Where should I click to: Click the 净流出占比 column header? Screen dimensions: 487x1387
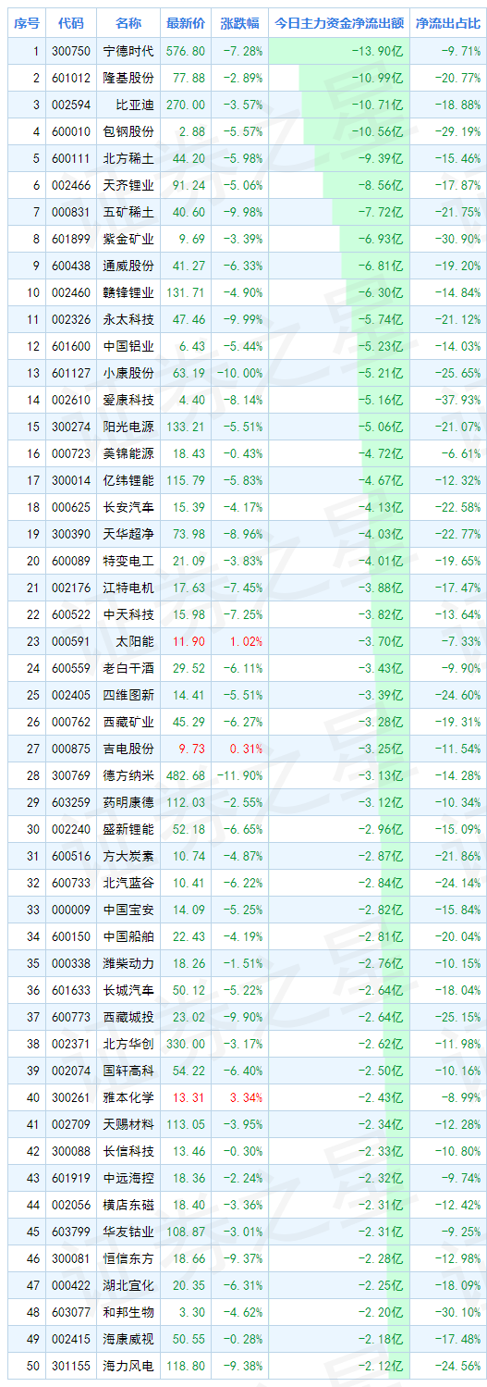pos(448,23)
